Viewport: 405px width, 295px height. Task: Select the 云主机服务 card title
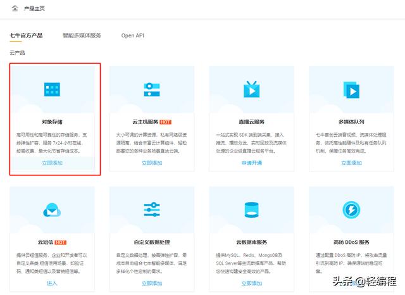(146, 122)
